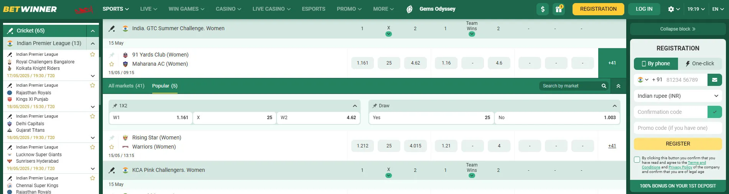Click the confirmation code checkmark button
The width and height of the screenshot is (729, 194).
coord(714,112)
